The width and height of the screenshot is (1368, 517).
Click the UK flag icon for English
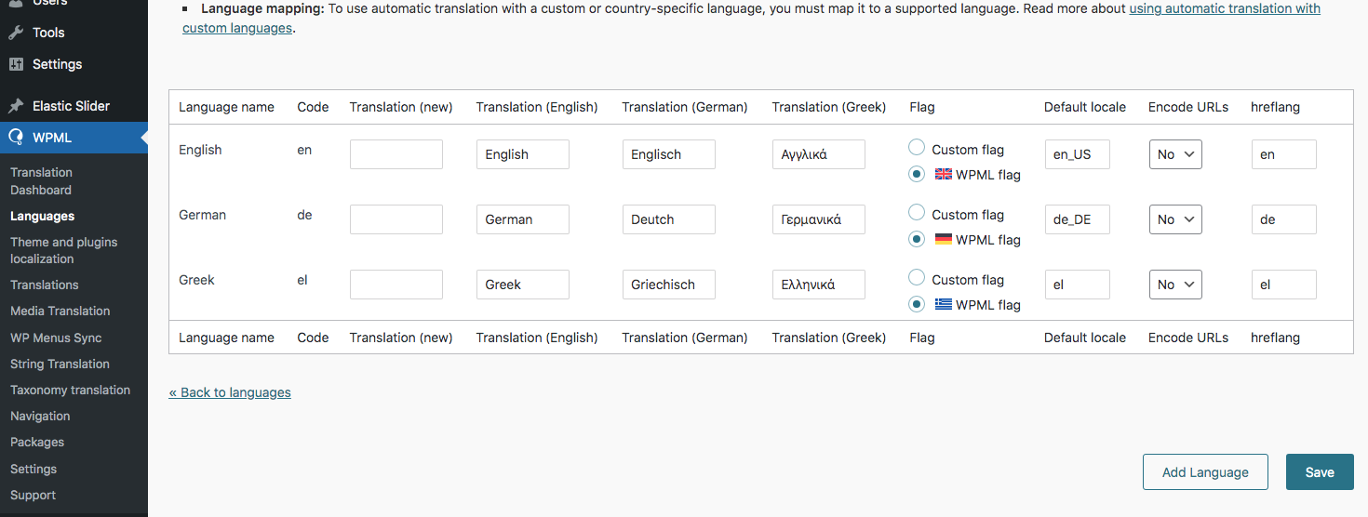click(943, 174)
